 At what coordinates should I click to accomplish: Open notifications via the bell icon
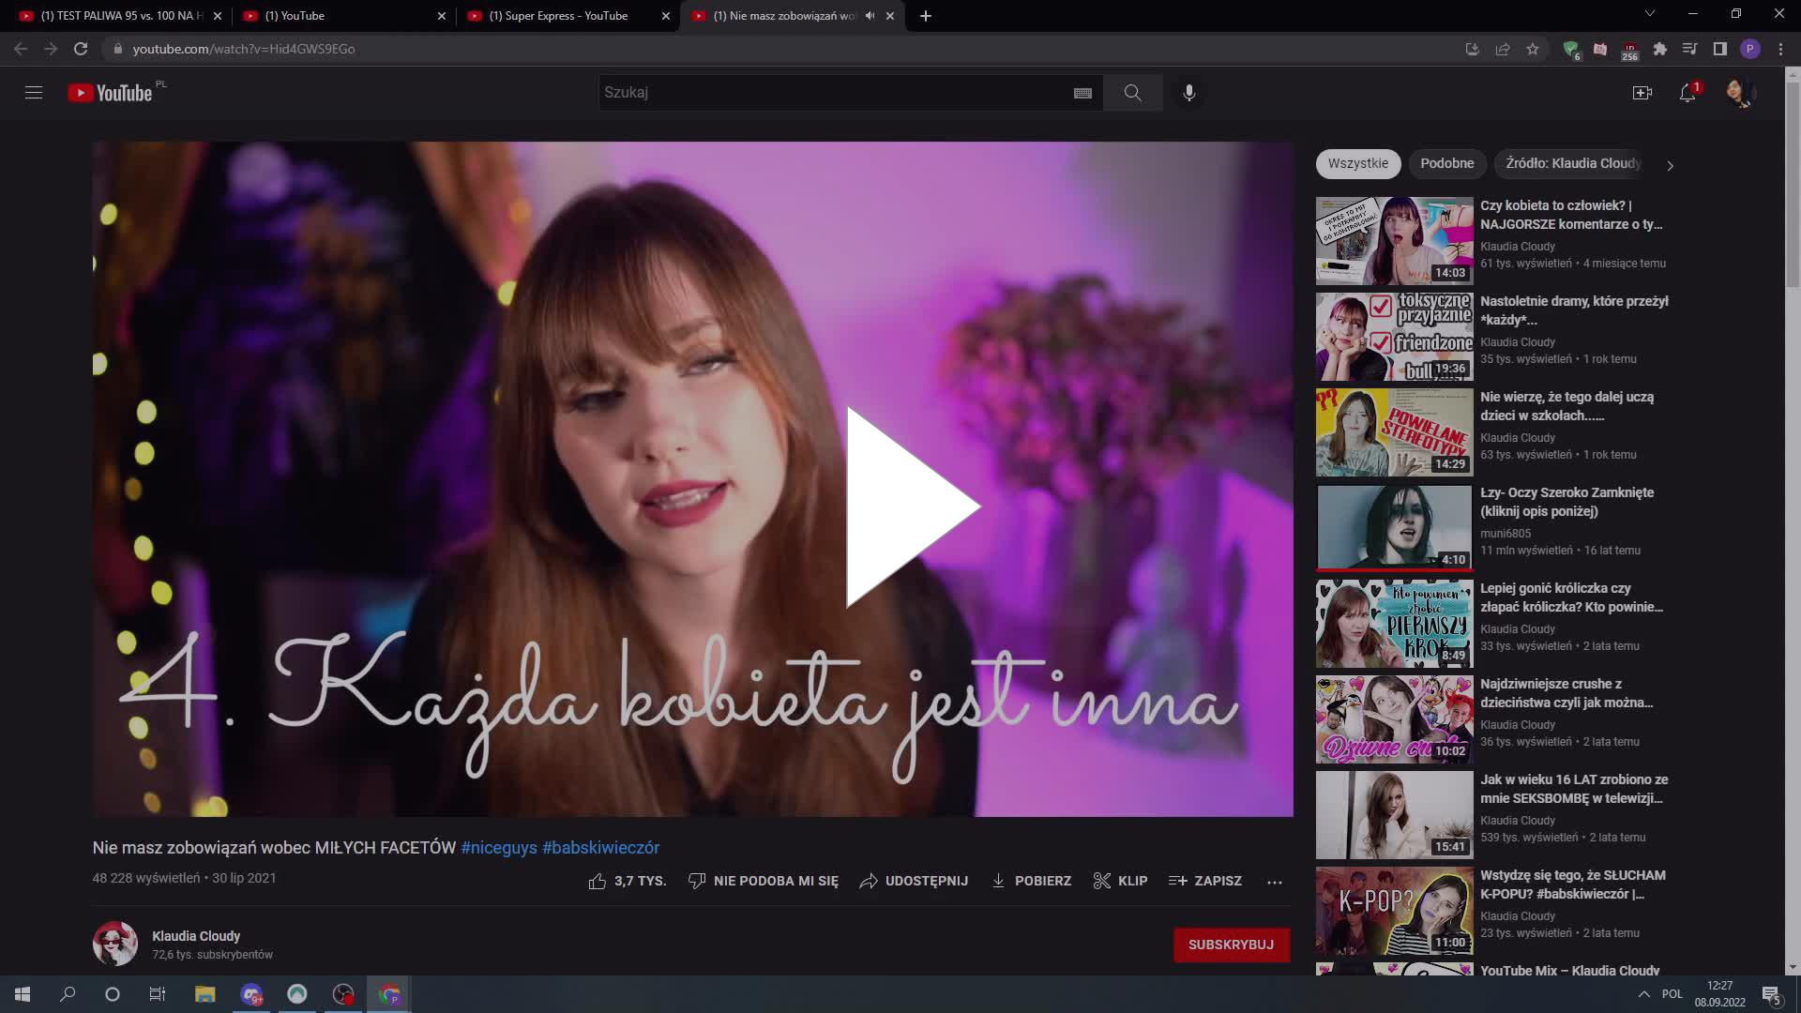pyautogui.click(x=1687, y=92)
